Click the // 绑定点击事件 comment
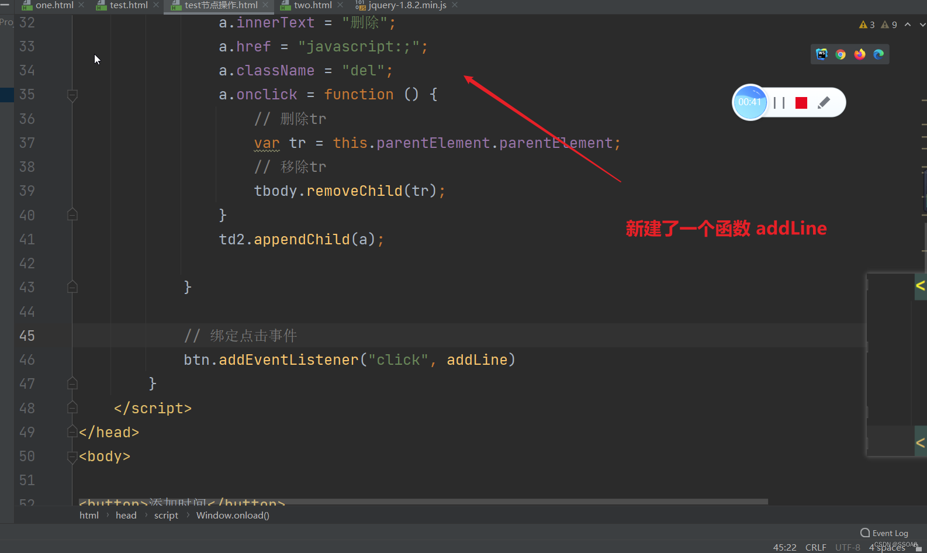 click(x=240, y=336)
